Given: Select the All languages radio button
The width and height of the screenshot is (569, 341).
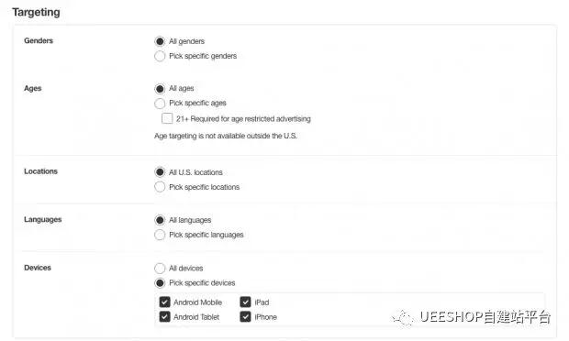Looking at the screenshot, I should coord(160,220).
